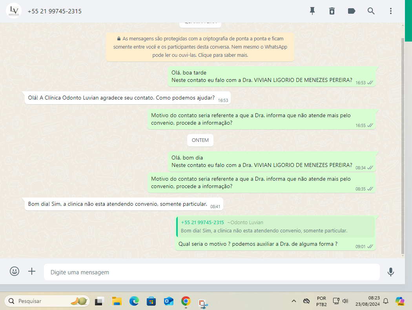Open Snipping Tool on the taskbar
Image resolution: width=412 pixels, height=310 pixels.
coord(203,304)
